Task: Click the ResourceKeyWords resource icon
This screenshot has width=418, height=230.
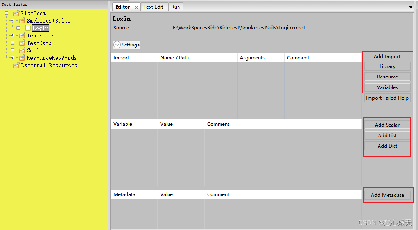Action: pos(22,57)
